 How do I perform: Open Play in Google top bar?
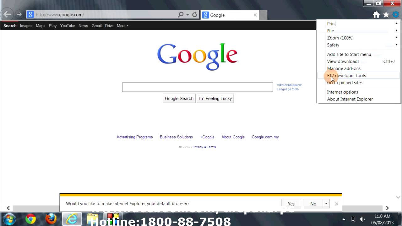click(x=53, y=26)
